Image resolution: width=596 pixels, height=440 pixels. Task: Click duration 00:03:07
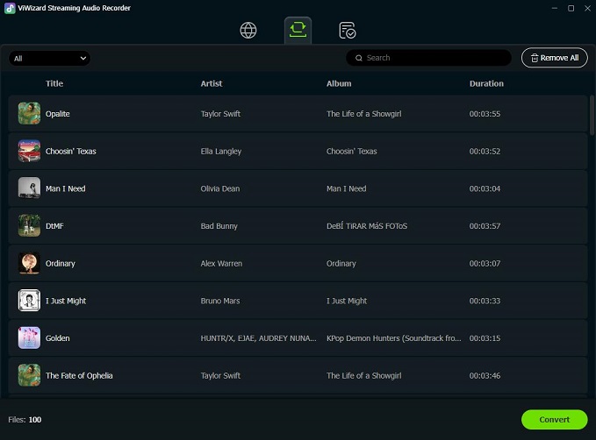[x=485, y=264]
